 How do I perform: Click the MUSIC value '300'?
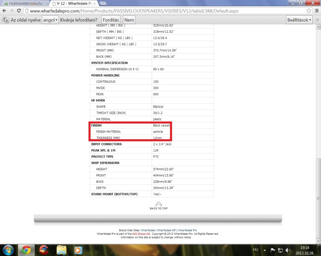coord(156,88)
